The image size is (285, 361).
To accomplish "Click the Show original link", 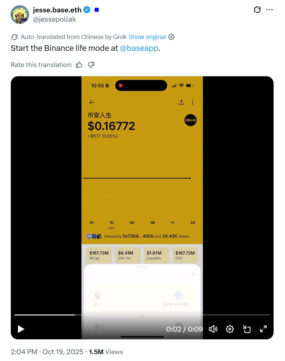I will click(147, 37).
